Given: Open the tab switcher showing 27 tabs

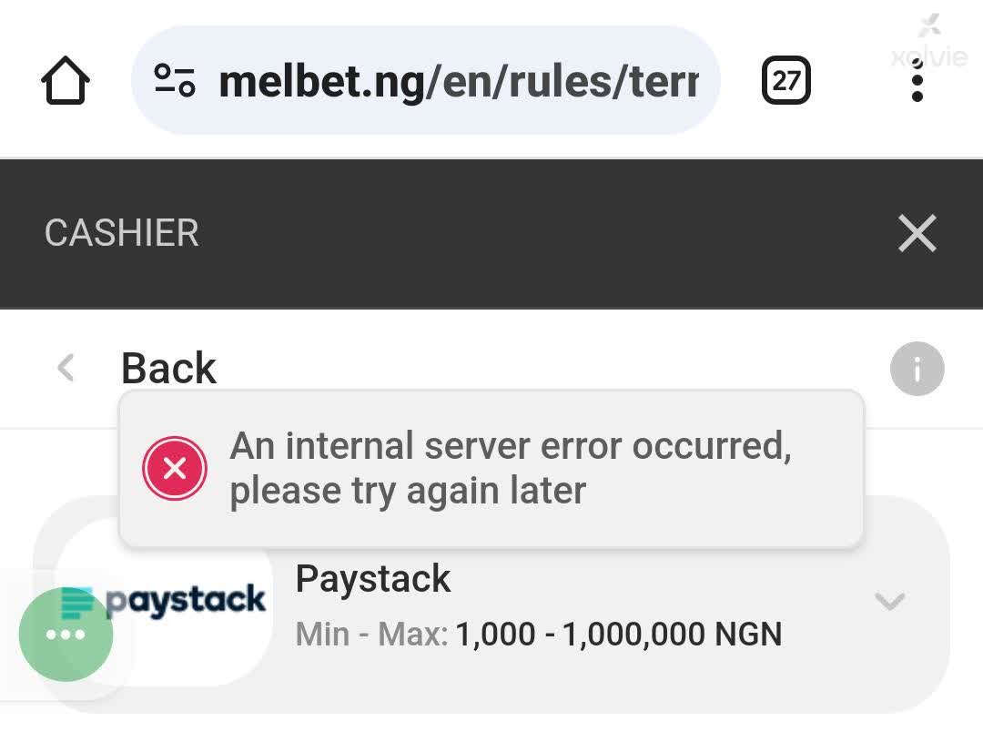Looking at the screenshot, I should tap(785, 82).
